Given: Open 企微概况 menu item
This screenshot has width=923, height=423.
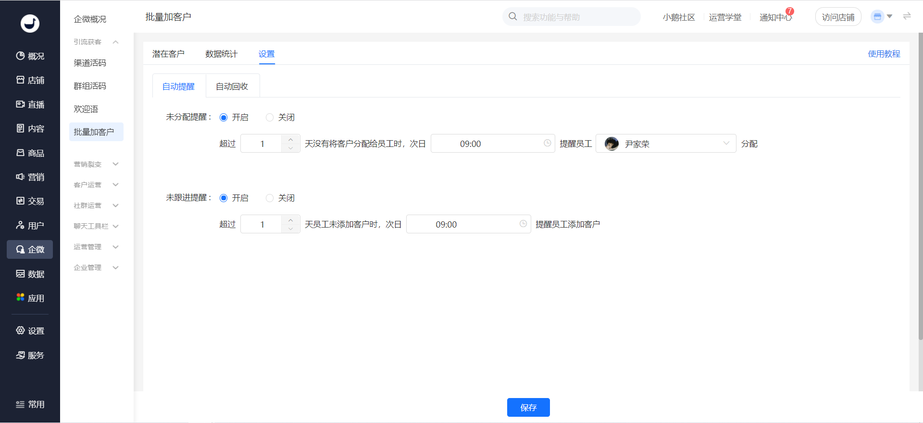Looking at the screenshot, I should point(90,19).
